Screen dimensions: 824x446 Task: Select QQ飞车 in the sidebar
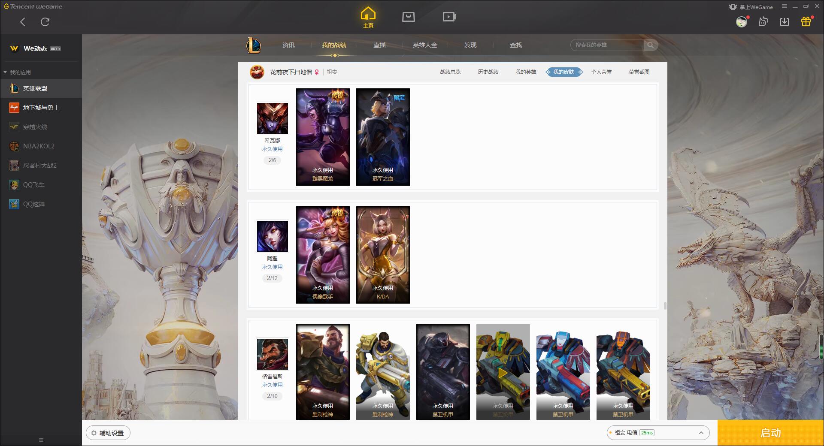click(x=41, y=185)
